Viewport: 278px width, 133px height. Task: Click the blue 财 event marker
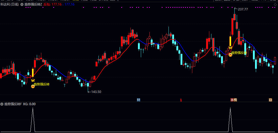pyautogui.click(x=139, y=100)
